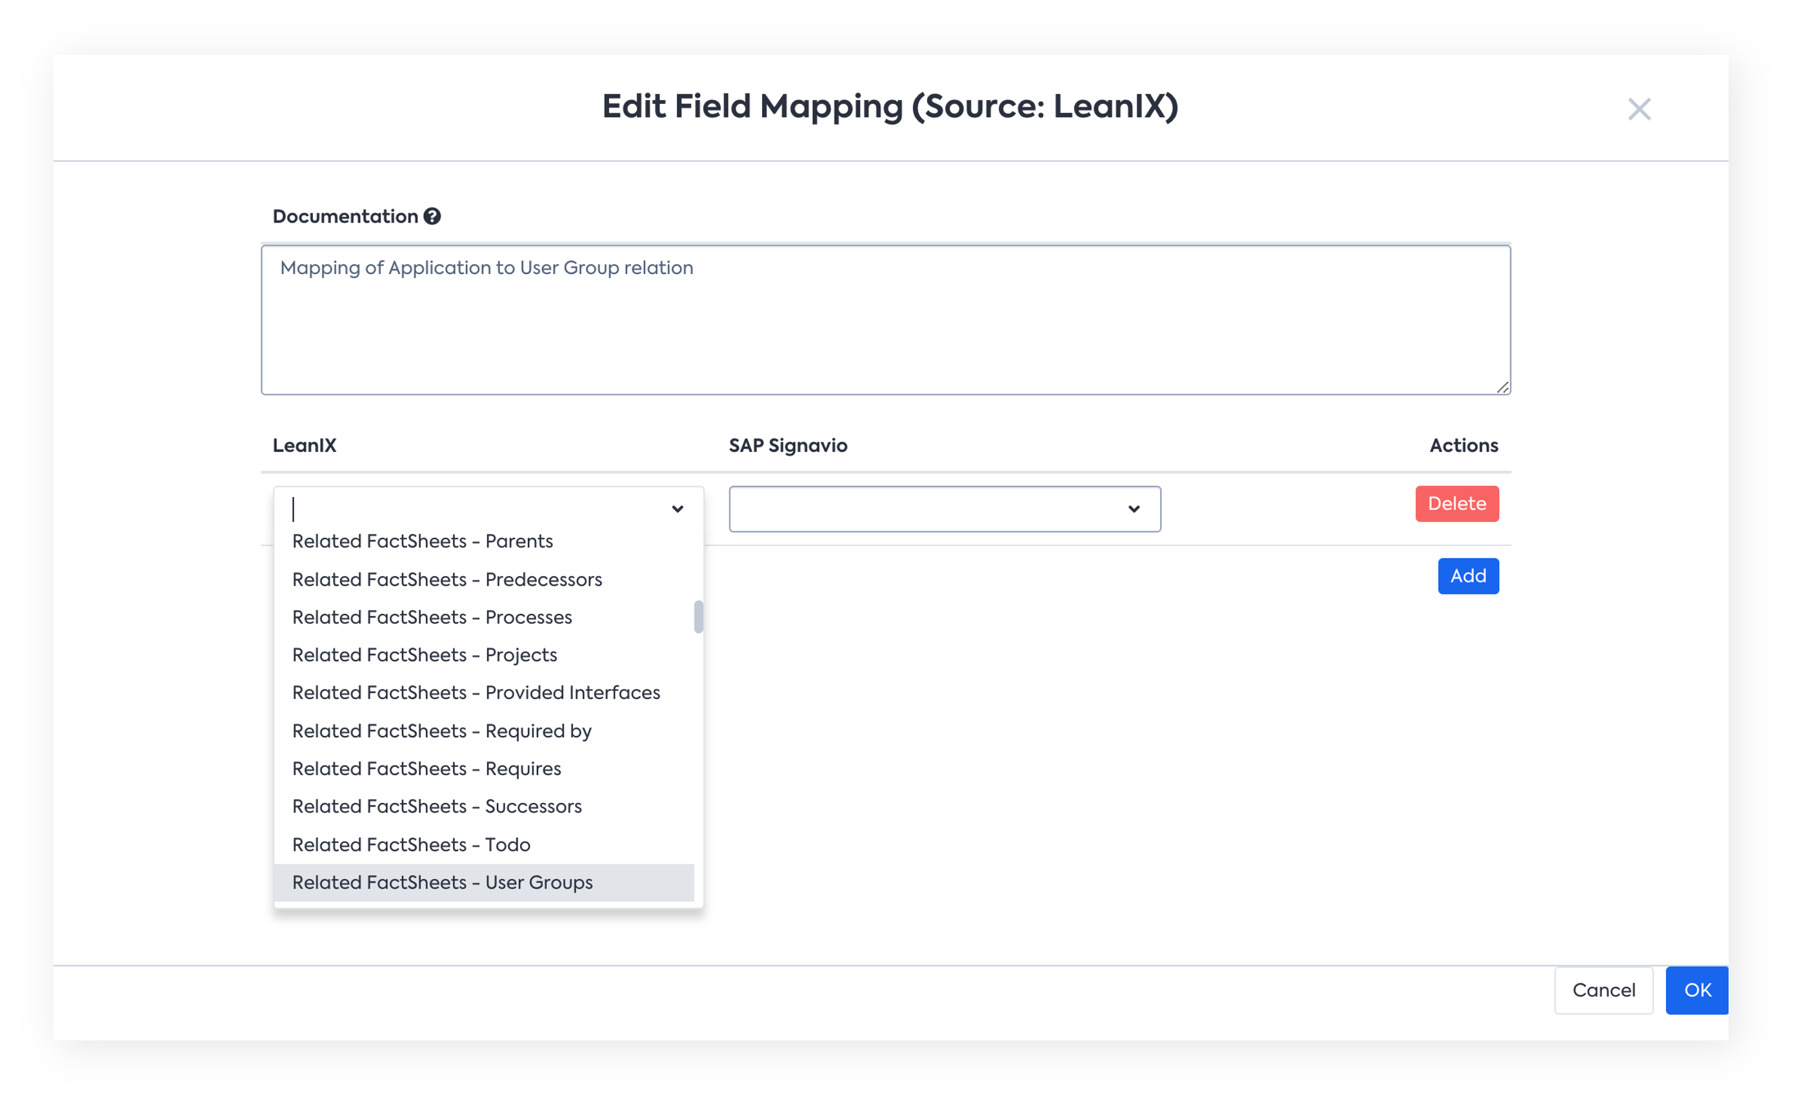
Task: Open the SAP Signavio dropdown
Action: pos(944,509)
